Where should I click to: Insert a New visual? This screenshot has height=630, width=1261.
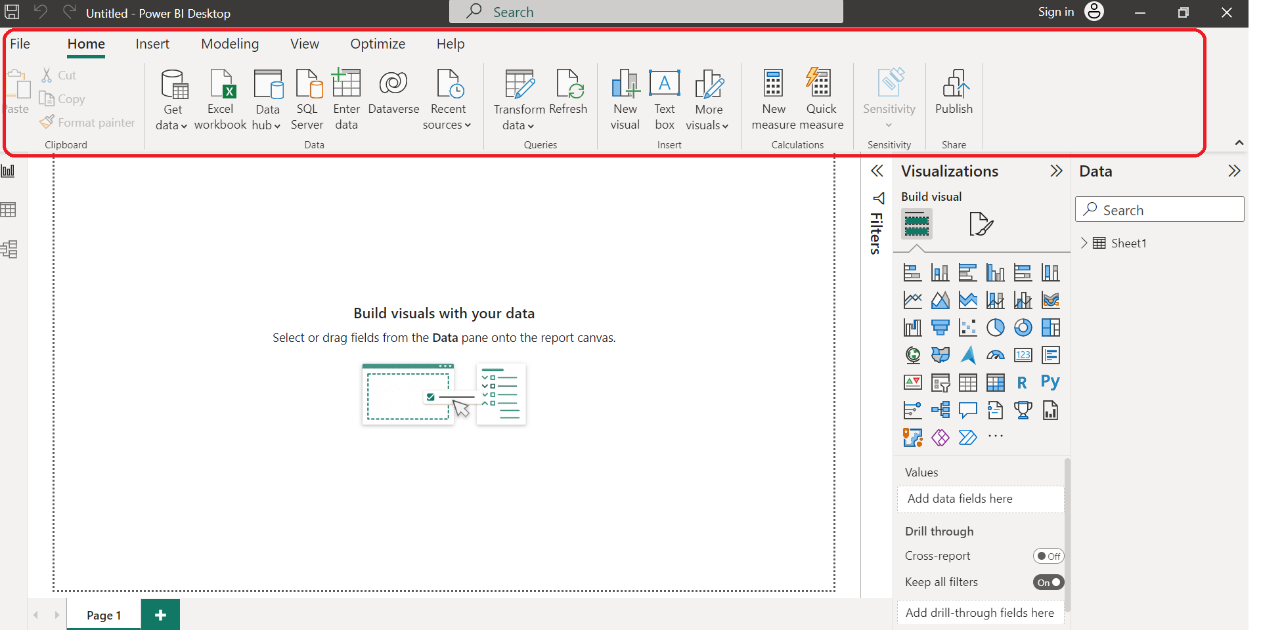click(625, 100)
